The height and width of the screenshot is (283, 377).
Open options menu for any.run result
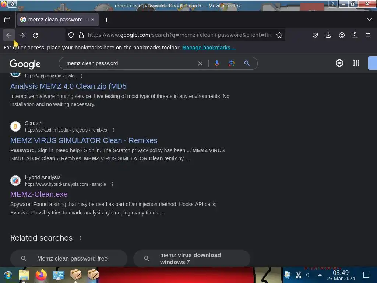click(x=82, y=76)
